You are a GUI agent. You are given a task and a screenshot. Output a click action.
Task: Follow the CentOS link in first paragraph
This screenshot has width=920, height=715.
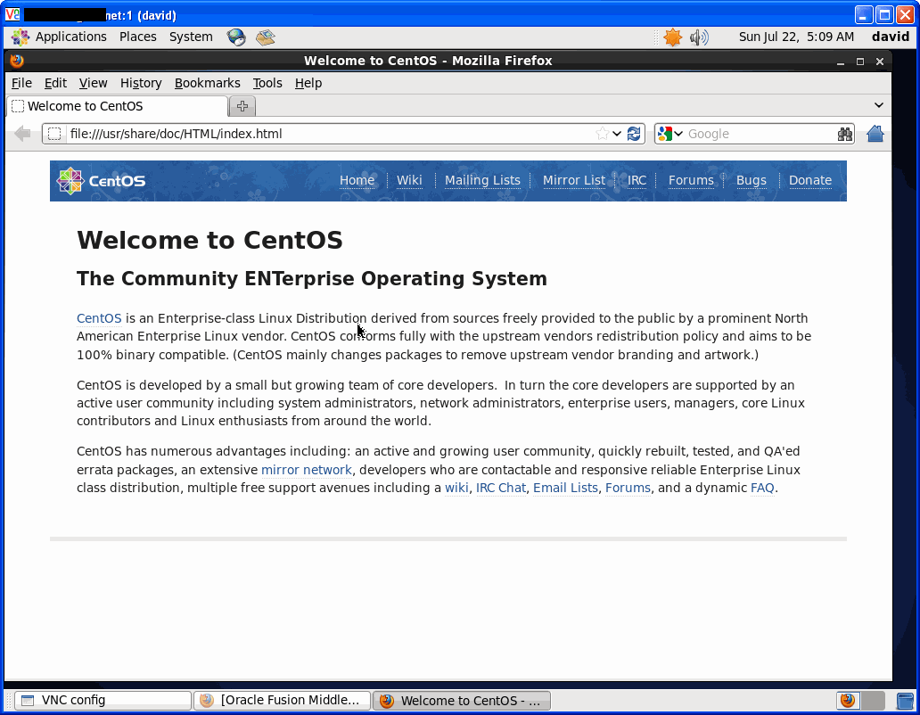99,318
